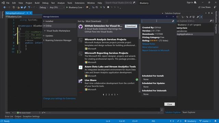The width and height of the screenshot is (219, 123).
Task: Open the Properties side panel tab
Action: pyautogui.click(x=216, y=29)
